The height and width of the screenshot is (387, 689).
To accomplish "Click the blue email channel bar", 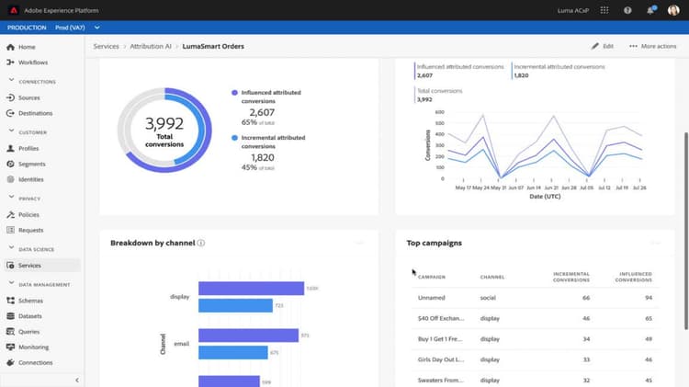I will coord(233,353).
